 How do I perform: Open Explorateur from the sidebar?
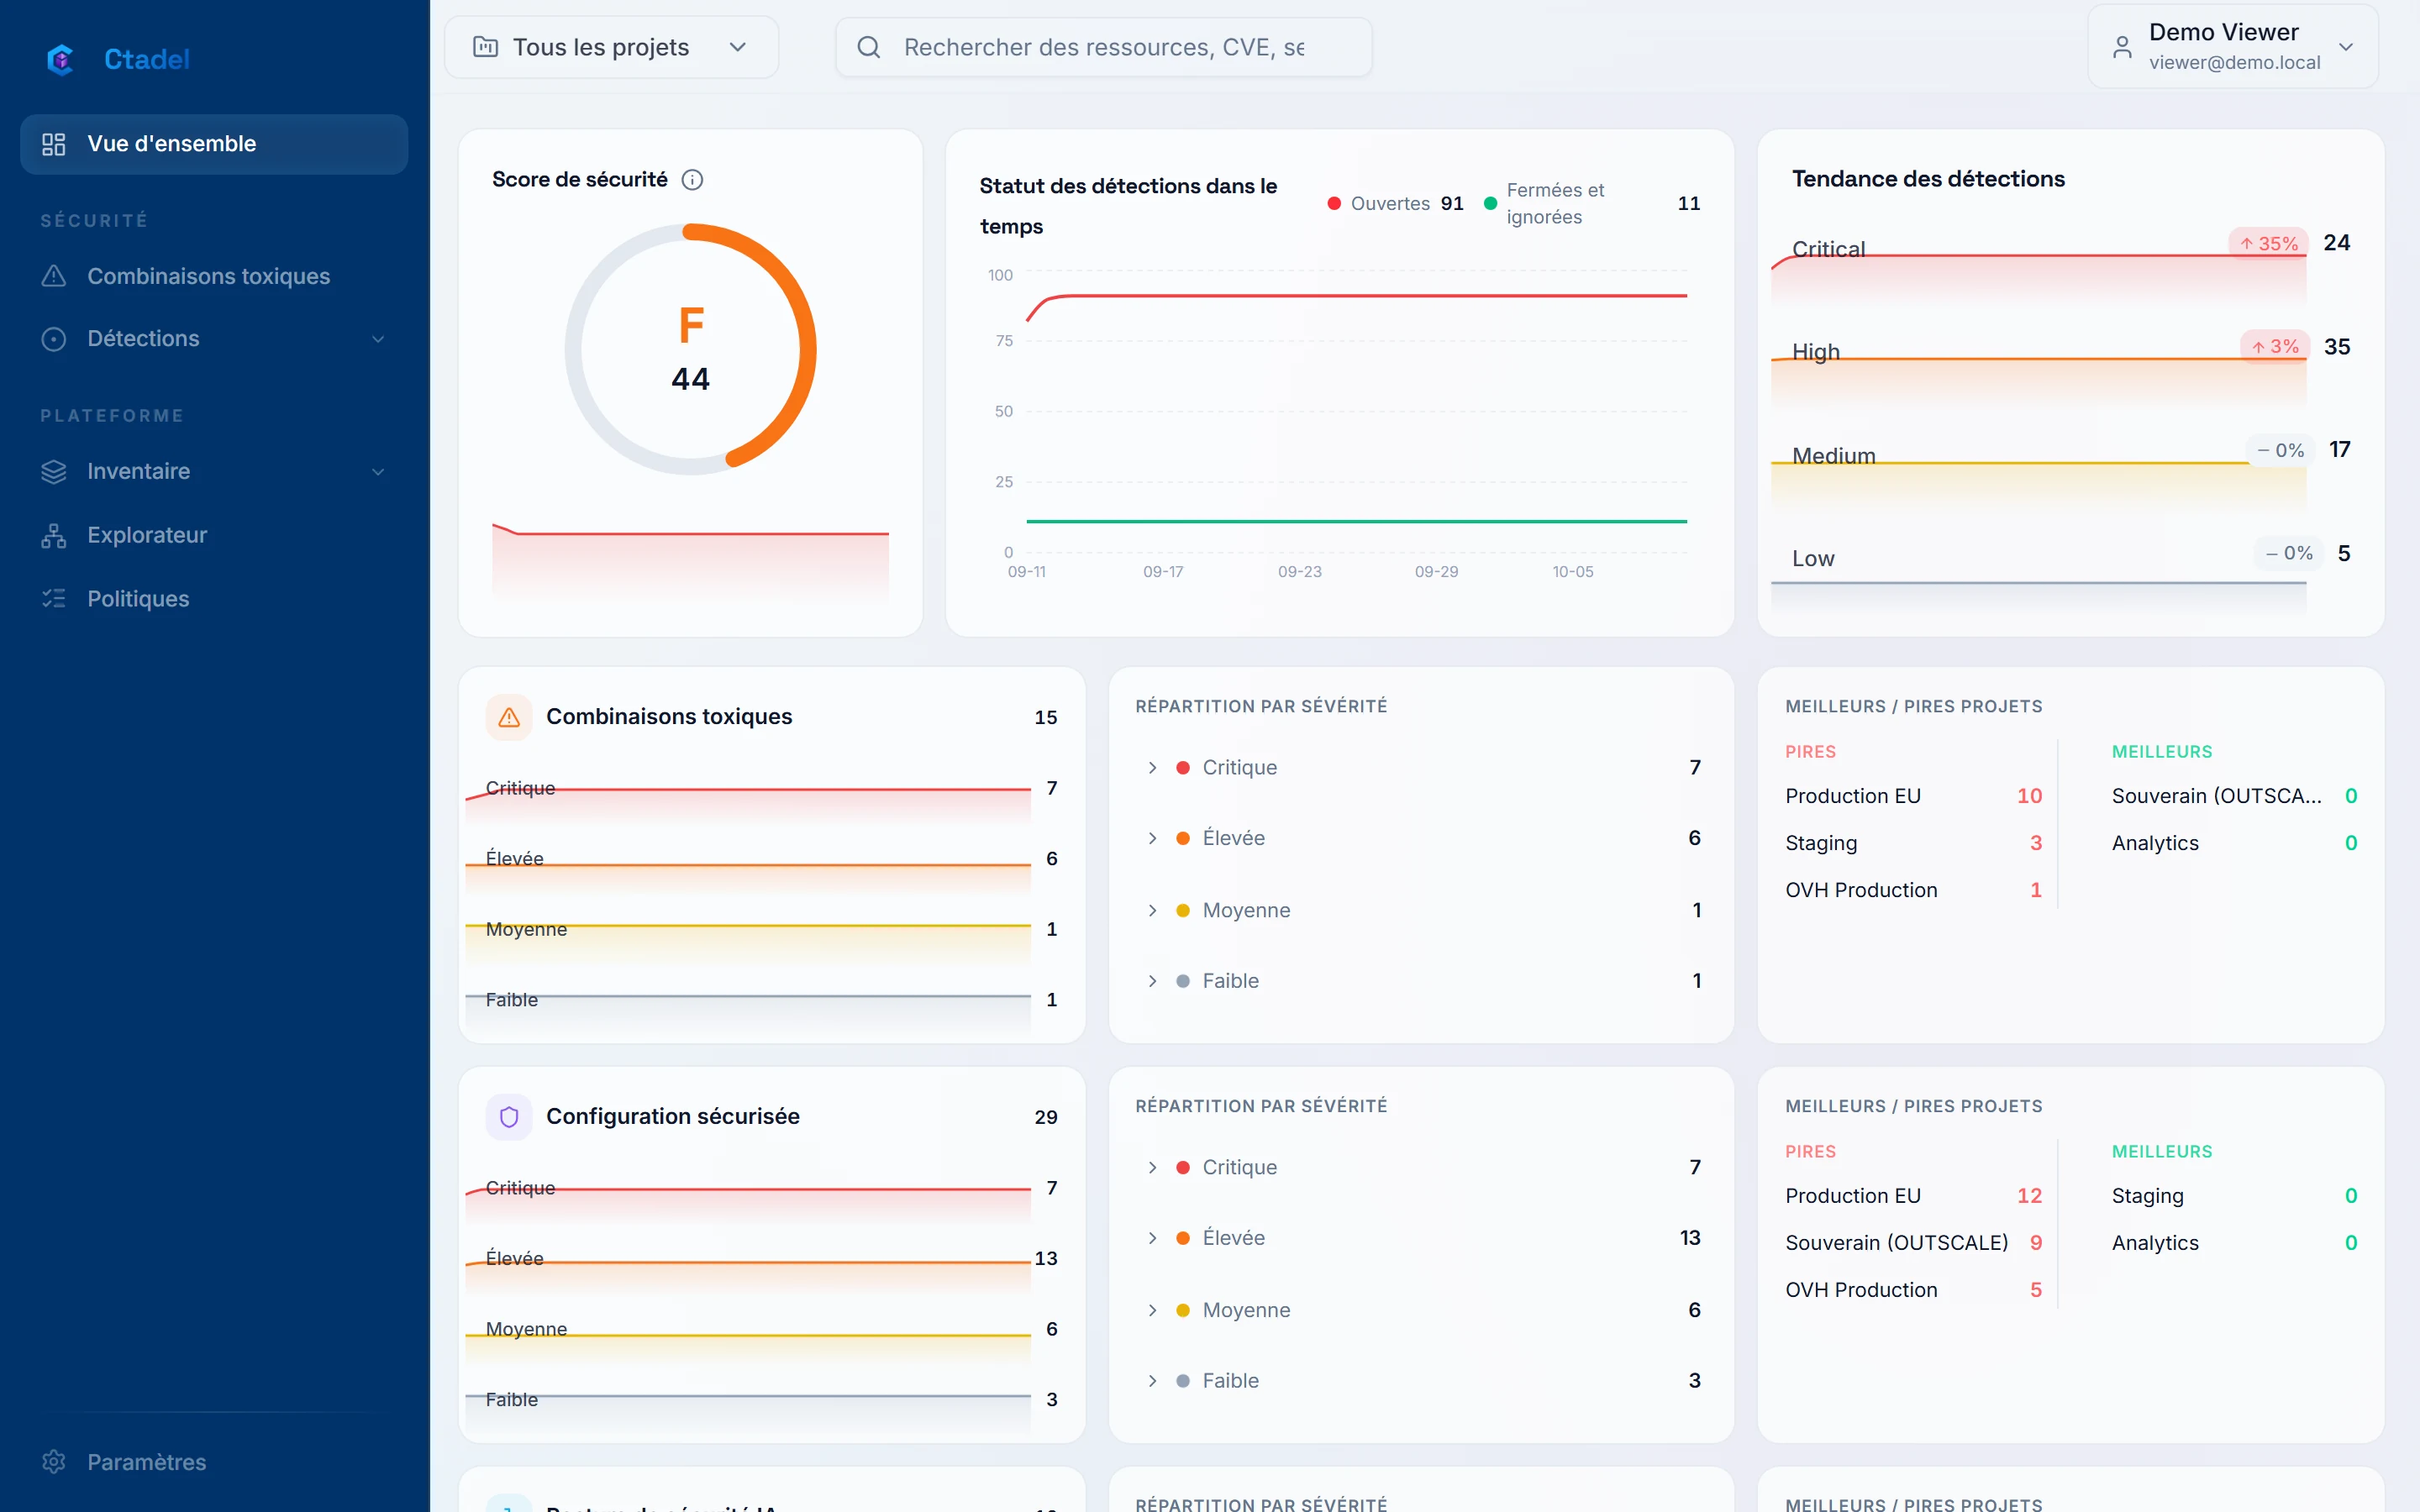[x=214, y=535]
